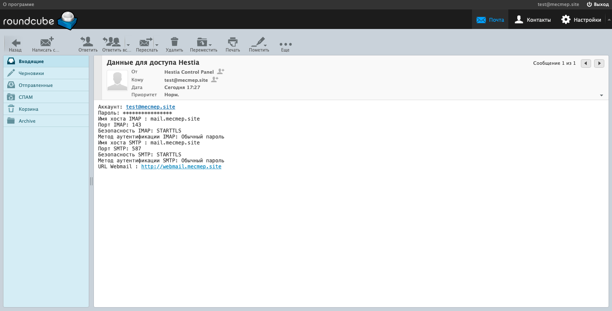612x311 pixels.
Task: Click the Безопасность IMAP: STARTTLS line
Action: click(x=140, y=131)
